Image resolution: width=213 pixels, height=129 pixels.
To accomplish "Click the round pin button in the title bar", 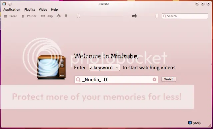I will (x=10, y=4).
